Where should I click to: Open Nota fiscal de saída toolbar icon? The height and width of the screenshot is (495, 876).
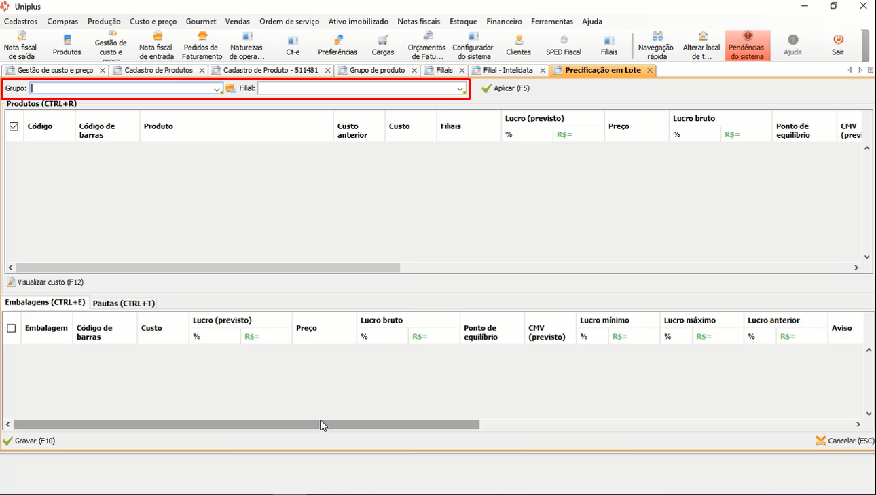[x=22, y=45]
